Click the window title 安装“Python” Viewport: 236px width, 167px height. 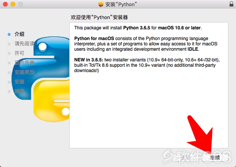tap(121, 4)
